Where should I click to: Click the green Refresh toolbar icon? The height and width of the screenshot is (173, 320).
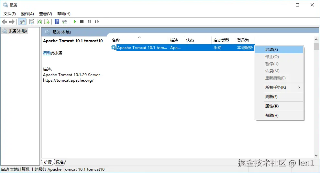39,22
